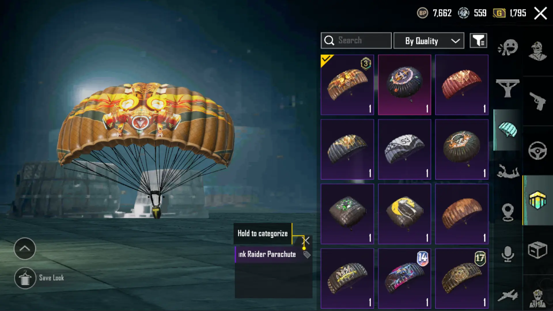Open the emotes category icon
The width and height of the screenshot is (553, 311).
point(508,48)
